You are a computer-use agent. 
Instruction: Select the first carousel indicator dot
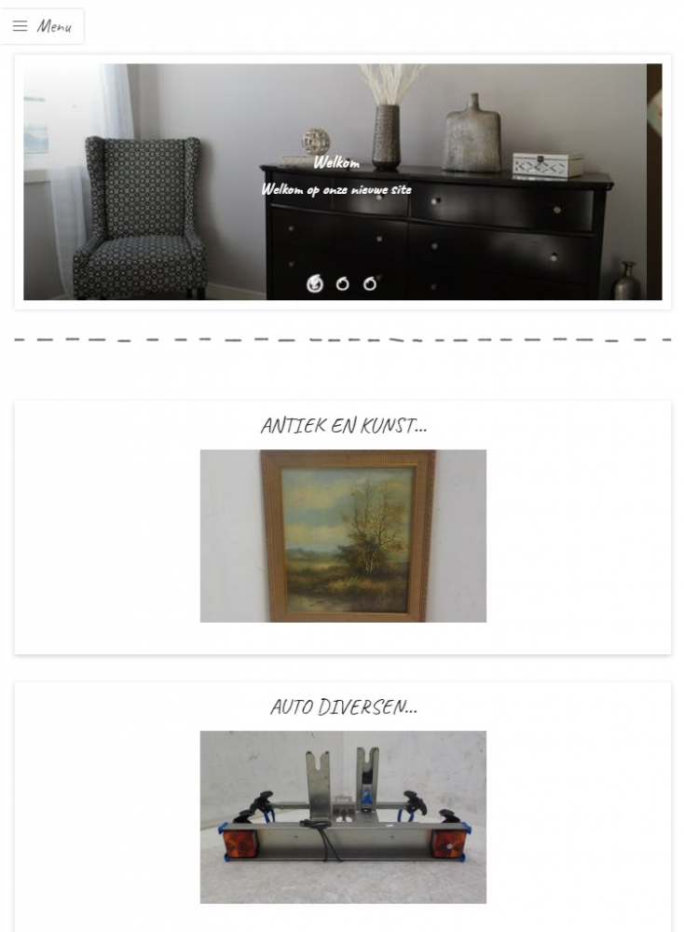point(315,284)
